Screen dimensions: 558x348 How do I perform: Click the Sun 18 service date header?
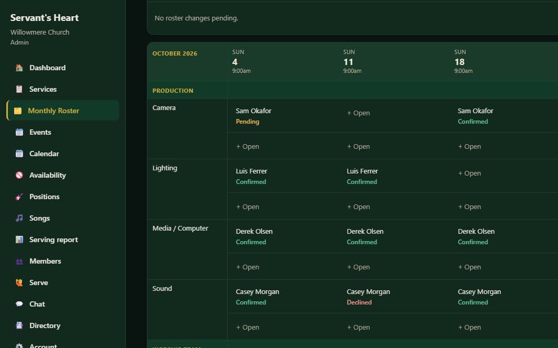464,61
